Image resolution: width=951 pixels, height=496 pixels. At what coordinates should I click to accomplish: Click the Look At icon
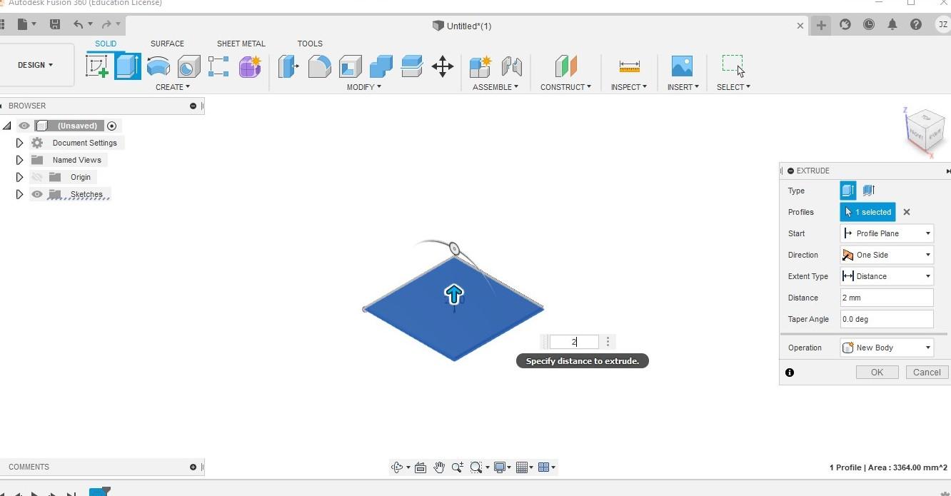[420, 467]
